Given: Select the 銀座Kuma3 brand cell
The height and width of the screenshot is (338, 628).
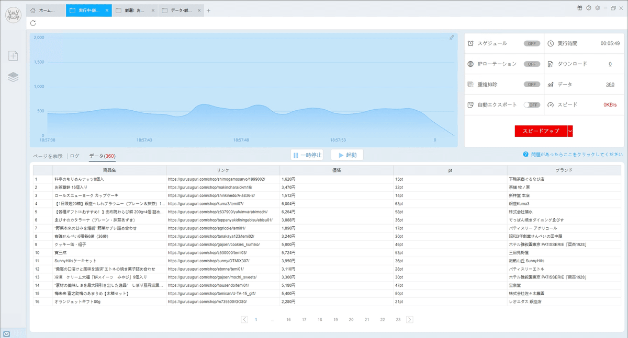Looking at the screenshot, I should (x=564, y=203).
